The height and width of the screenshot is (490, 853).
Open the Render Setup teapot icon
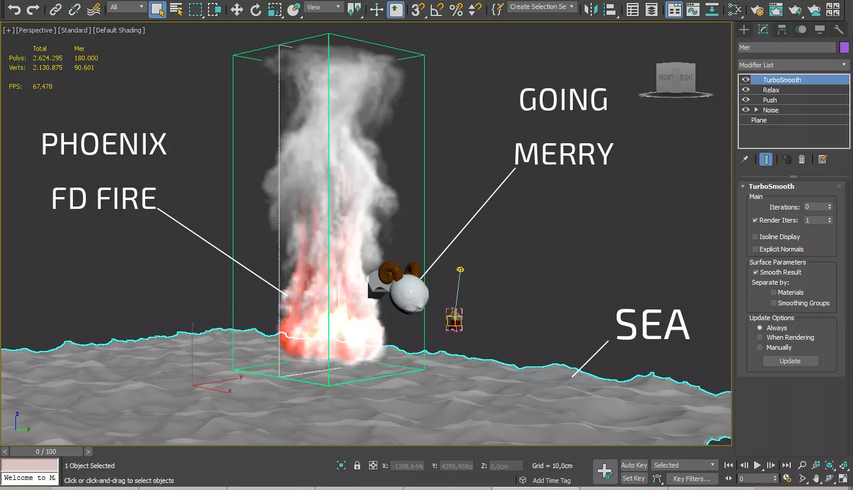(x=756, y=9)
